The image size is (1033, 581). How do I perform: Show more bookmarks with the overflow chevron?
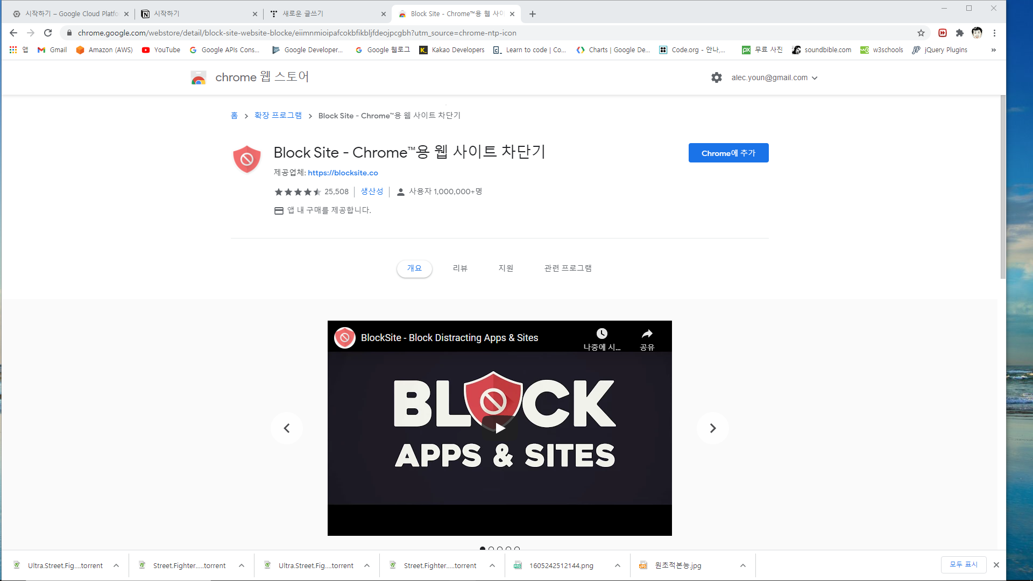pos(993,50)
